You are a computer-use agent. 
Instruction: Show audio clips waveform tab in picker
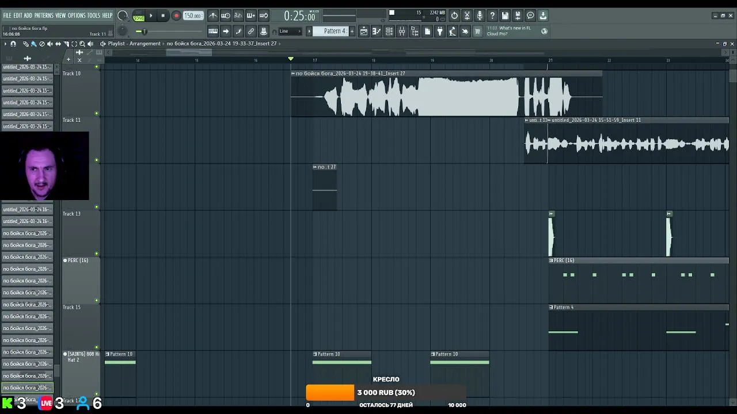tap(27, 58)
